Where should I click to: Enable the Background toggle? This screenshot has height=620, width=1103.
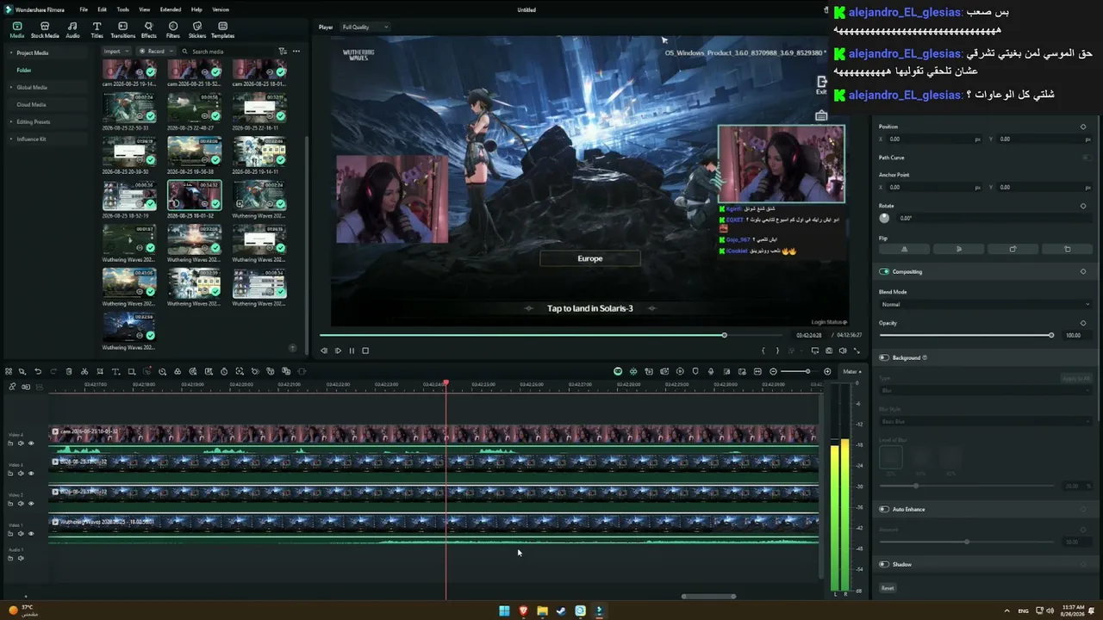(x=884, y=357)
